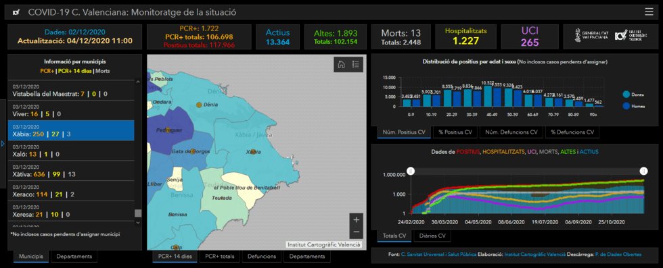Open % Positius CV tab
This screenshot has height=268, width=663.
(x=455, y=132)
